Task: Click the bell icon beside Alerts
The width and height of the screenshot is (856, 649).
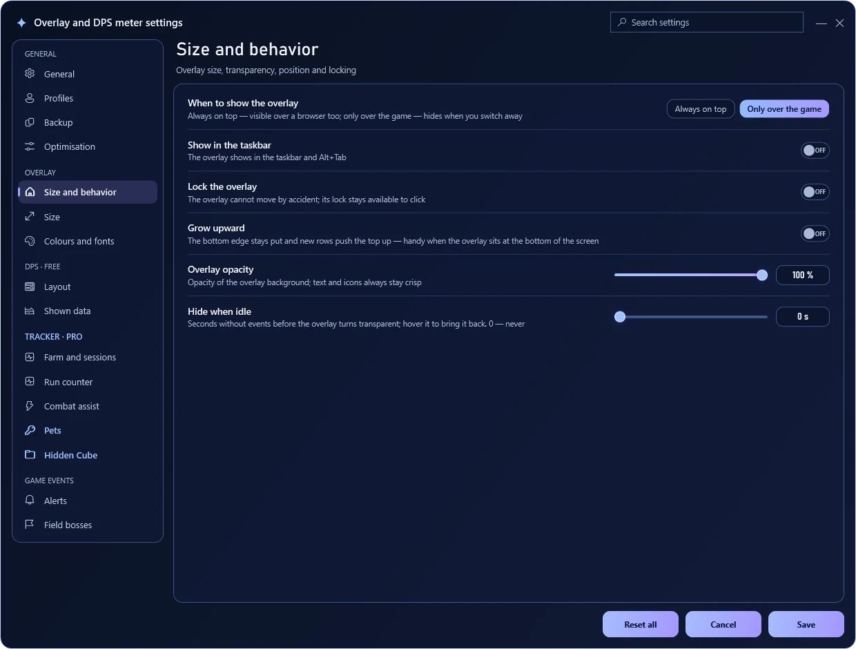Action: 30,501
